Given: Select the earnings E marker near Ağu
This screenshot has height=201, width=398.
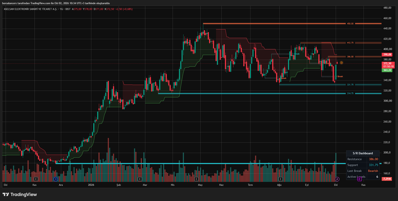Looking at the screenshot, I should tap(281, 179).
